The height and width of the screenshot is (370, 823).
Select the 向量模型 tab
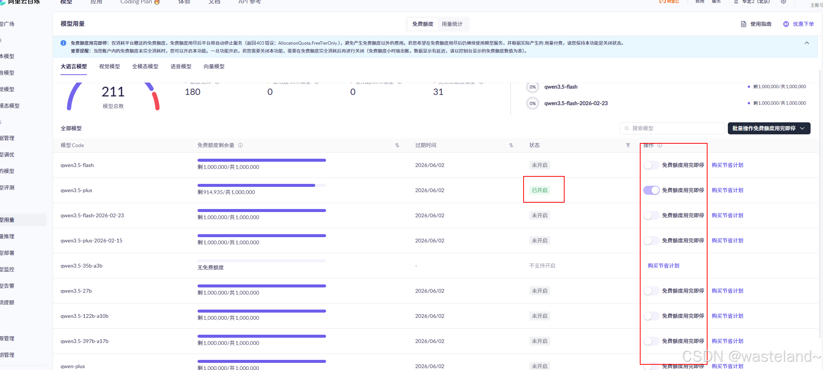214,66
